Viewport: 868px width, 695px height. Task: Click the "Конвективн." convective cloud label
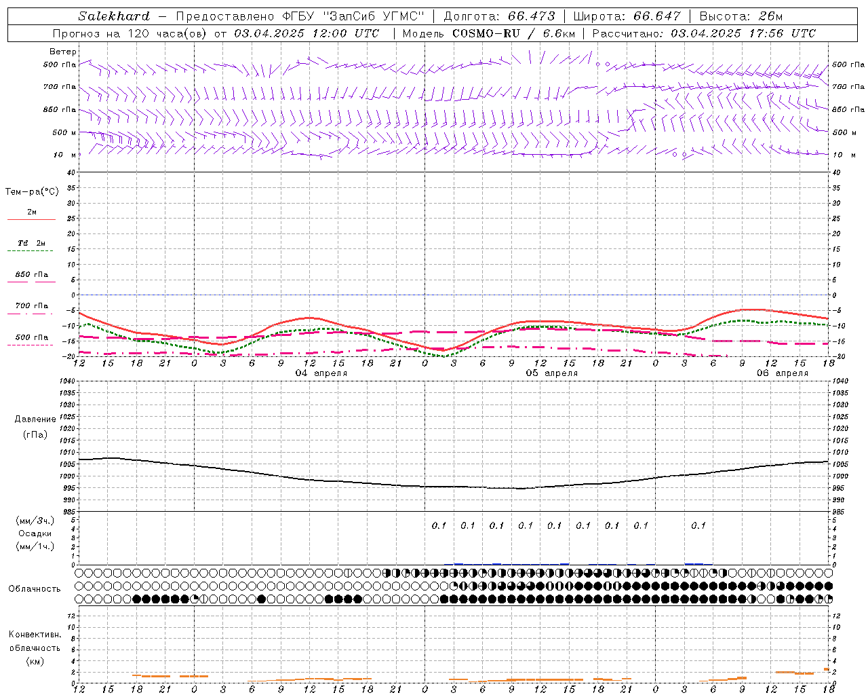pos(35,635)
